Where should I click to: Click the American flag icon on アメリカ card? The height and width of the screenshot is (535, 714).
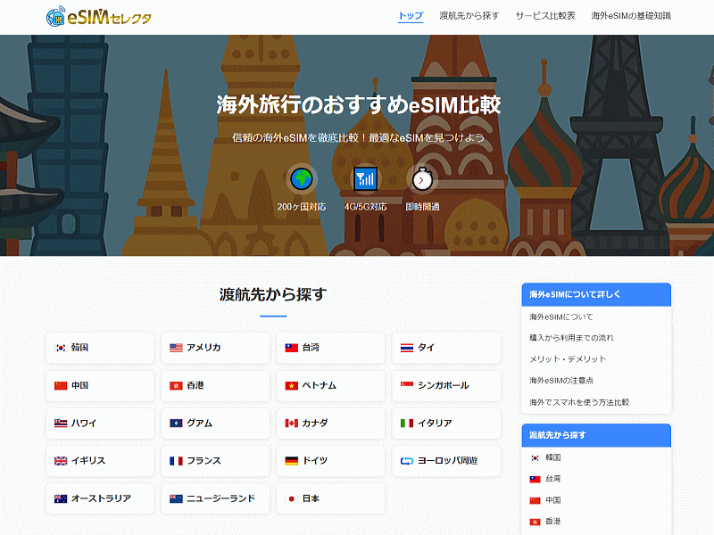point(172,348)
